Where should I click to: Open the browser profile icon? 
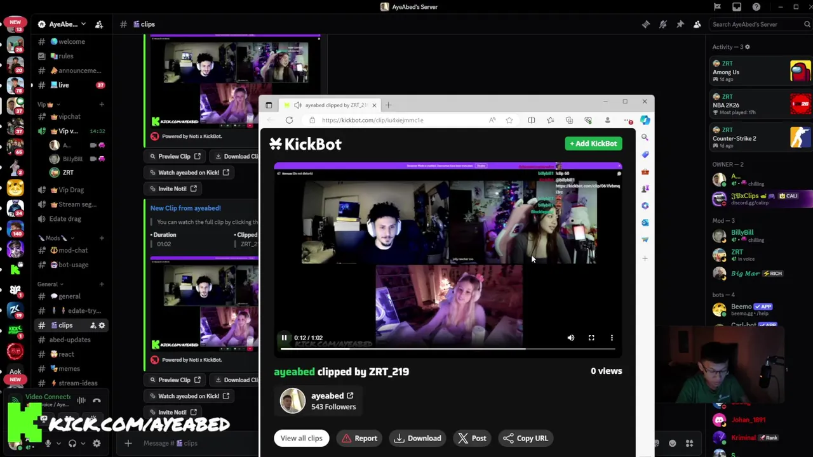pyautogui.click(x=607, y=120)
